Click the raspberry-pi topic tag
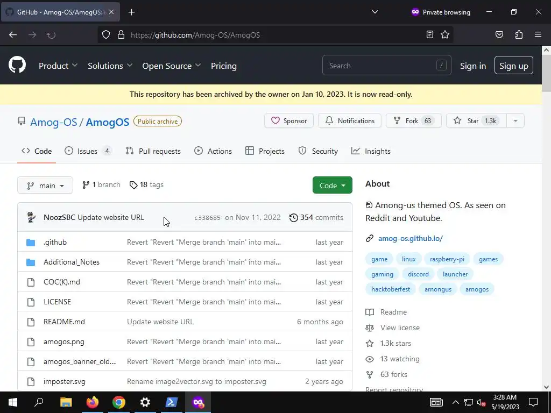The height and width of the screenshot is (413, 551). click(x=447, y=259)
